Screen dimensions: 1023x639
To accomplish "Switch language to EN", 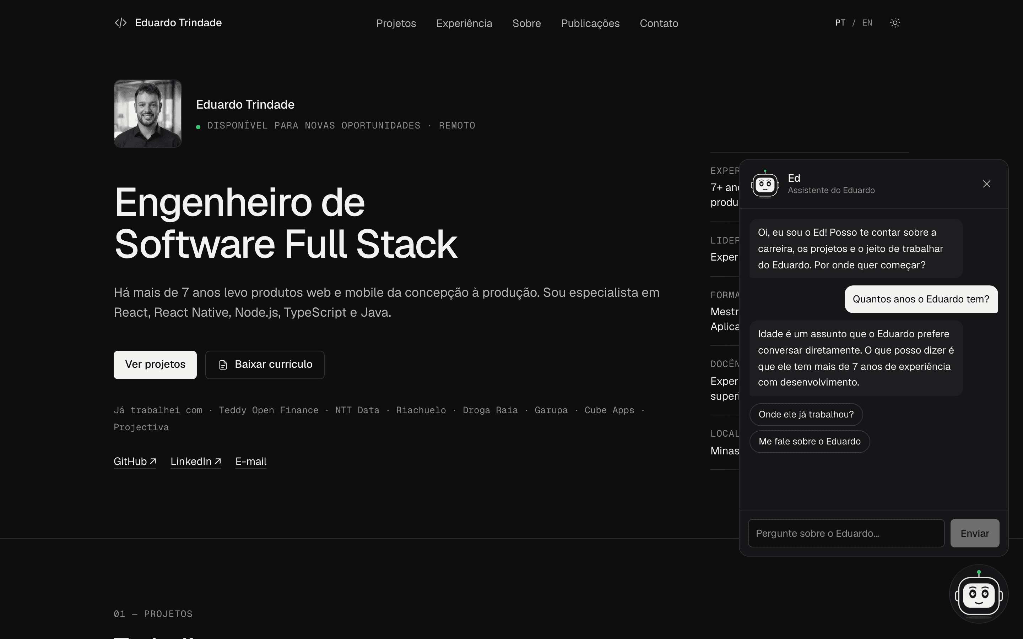I will point(867,23).
